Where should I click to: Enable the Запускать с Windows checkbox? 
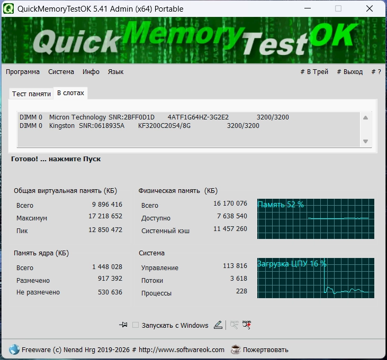[135, 325]
